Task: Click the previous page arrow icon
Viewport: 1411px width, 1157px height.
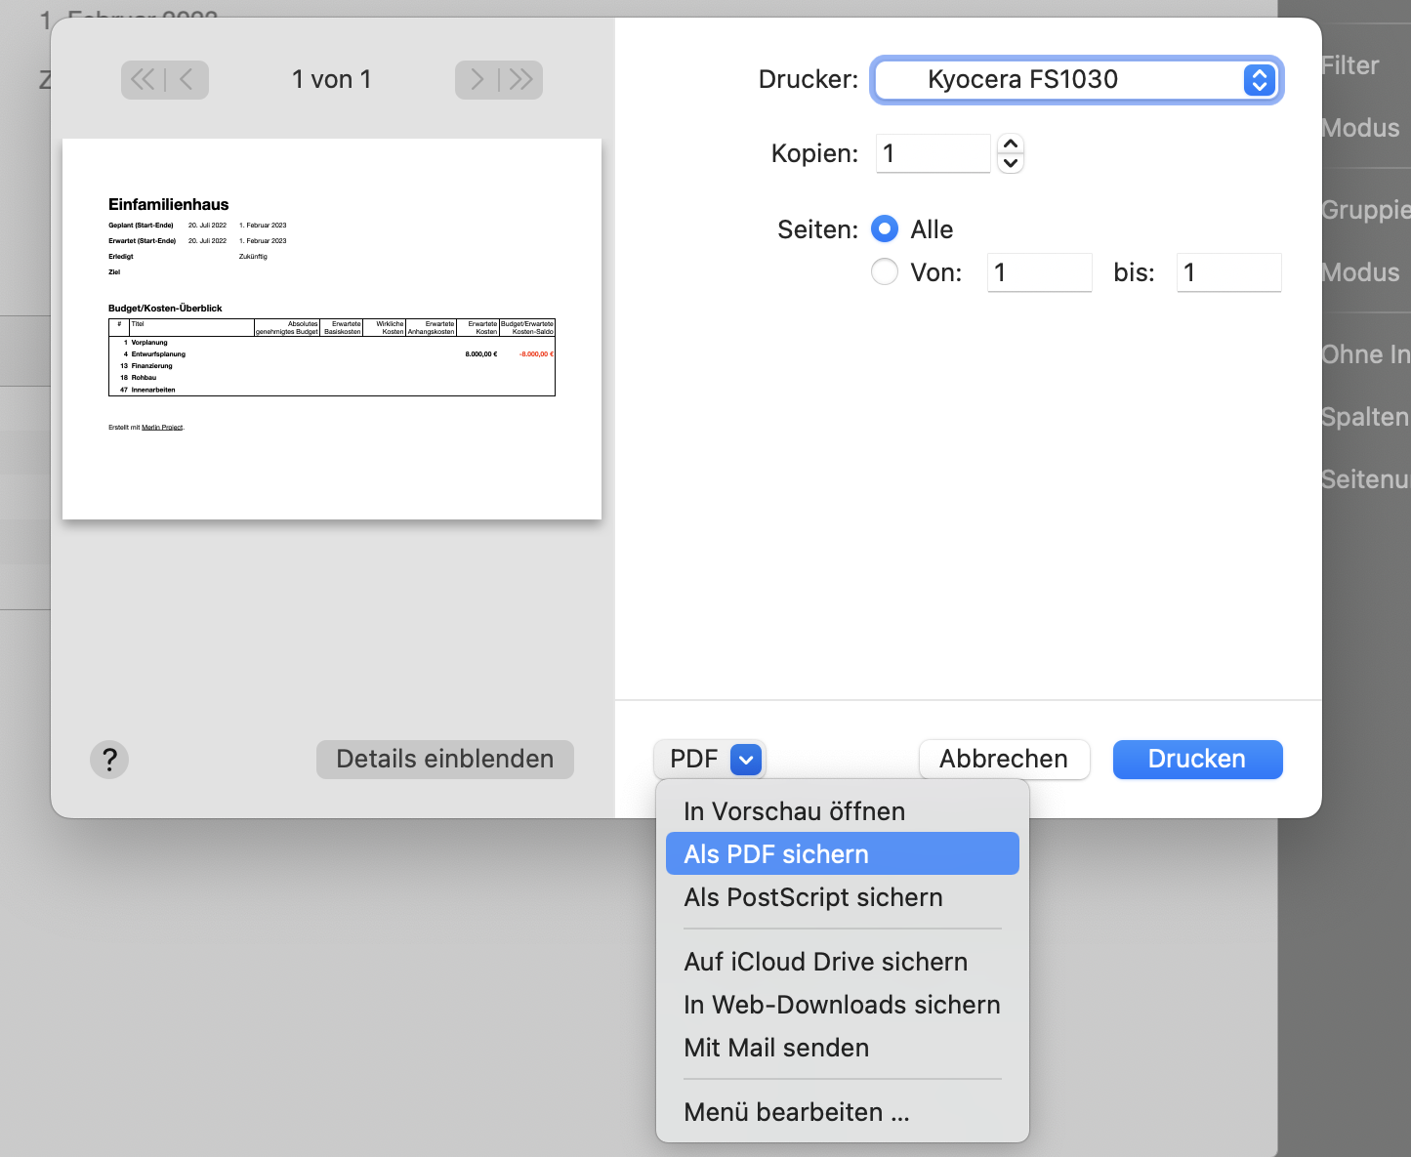Action: (x=187, y=80)
